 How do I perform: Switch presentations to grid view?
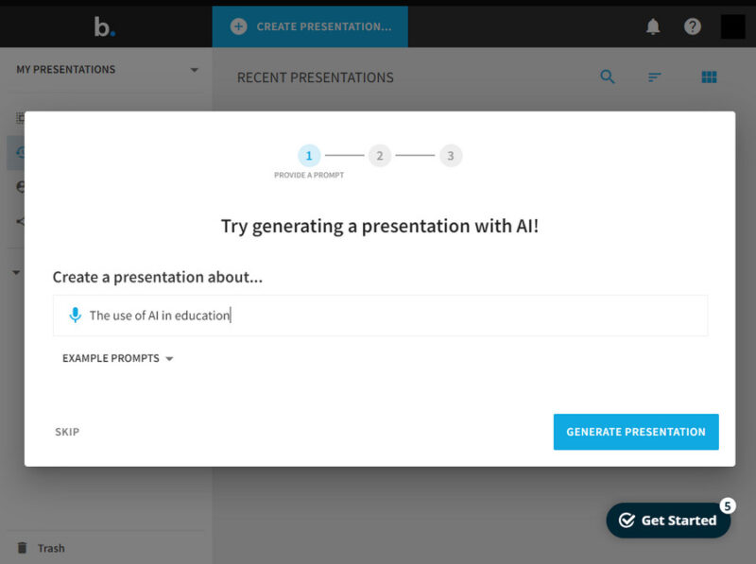tap(709, 76)
